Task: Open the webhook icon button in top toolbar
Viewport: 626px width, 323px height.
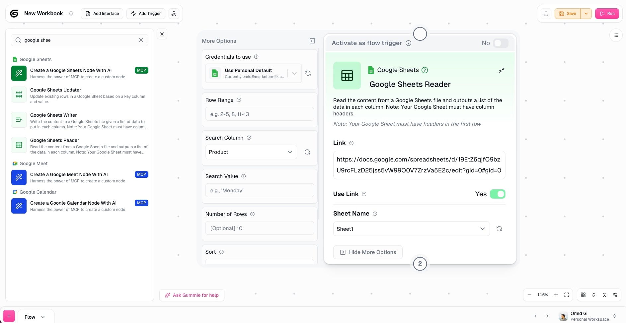Action: tap(174, 14)
